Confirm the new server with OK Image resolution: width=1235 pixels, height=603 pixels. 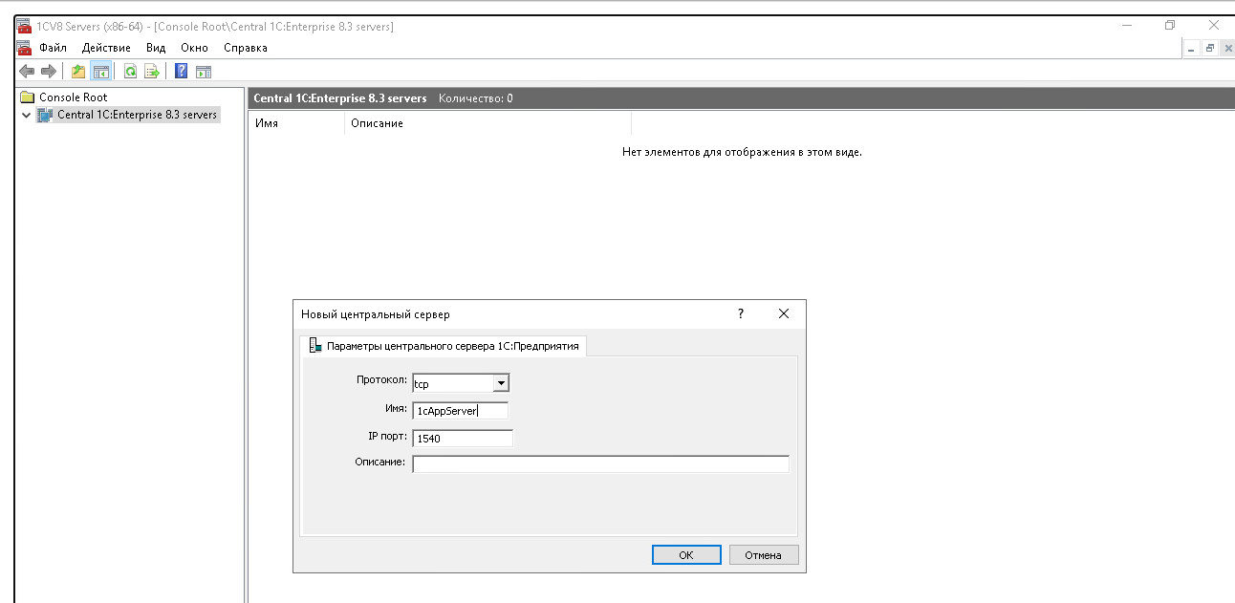686,555
